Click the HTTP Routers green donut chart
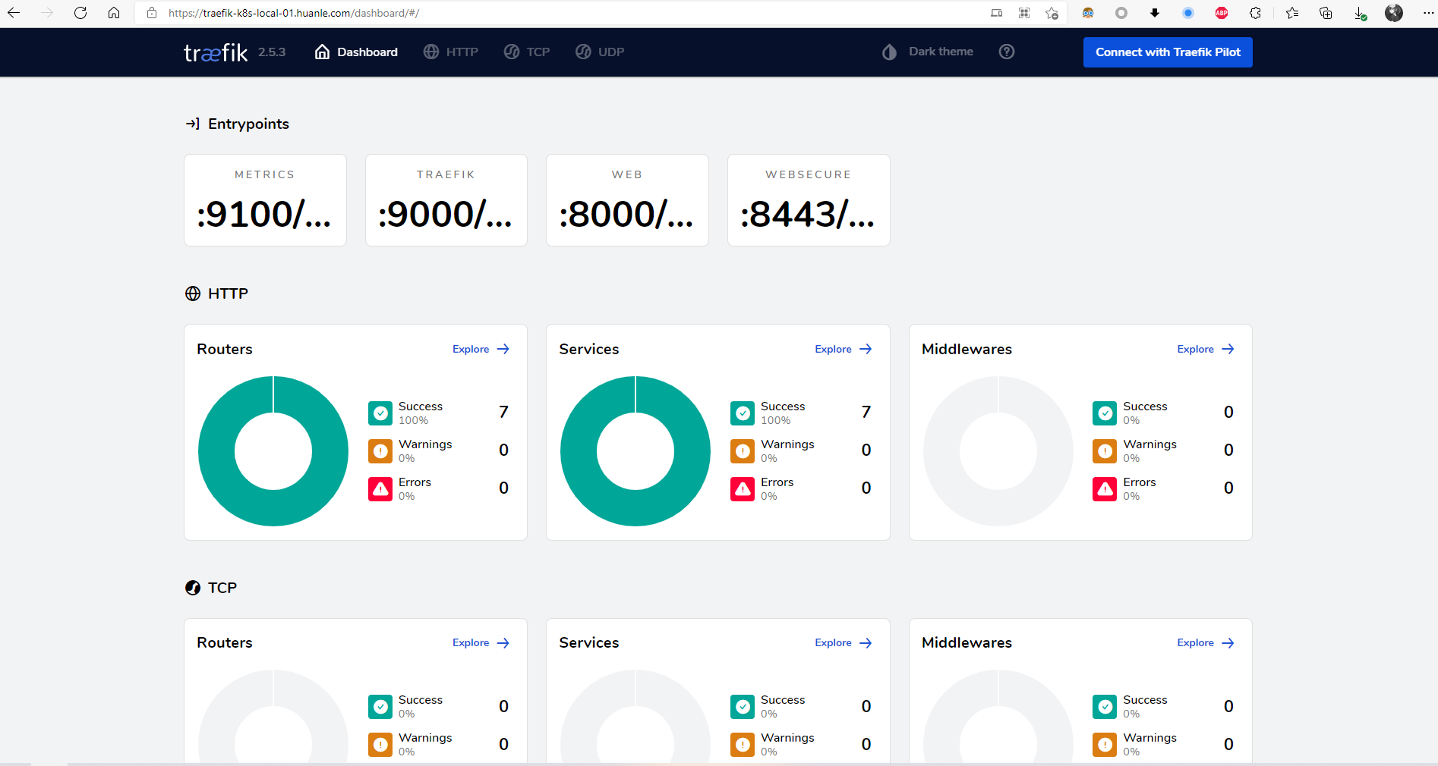The width and height of the screenshot is (1438, 766). 273,451
